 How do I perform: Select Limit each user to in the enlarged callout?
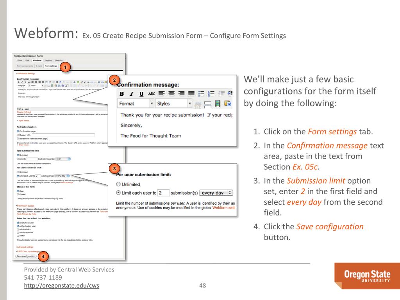point(118,193)
